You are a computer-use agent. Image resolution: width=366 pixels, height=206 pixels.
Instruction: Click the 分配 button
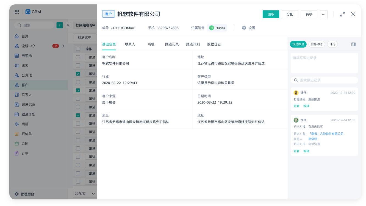(x=290, y=14)
